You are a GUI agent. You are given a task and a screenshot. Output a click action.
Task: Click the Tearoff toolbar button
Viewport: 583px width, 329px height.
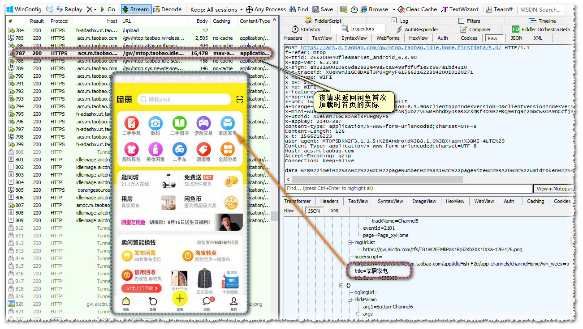click(x=499, y=9)
